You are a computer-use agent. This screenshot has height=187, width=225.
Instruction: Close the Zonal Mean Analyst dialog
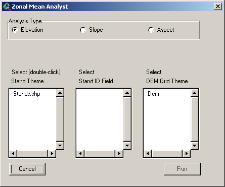click(218, 7)
